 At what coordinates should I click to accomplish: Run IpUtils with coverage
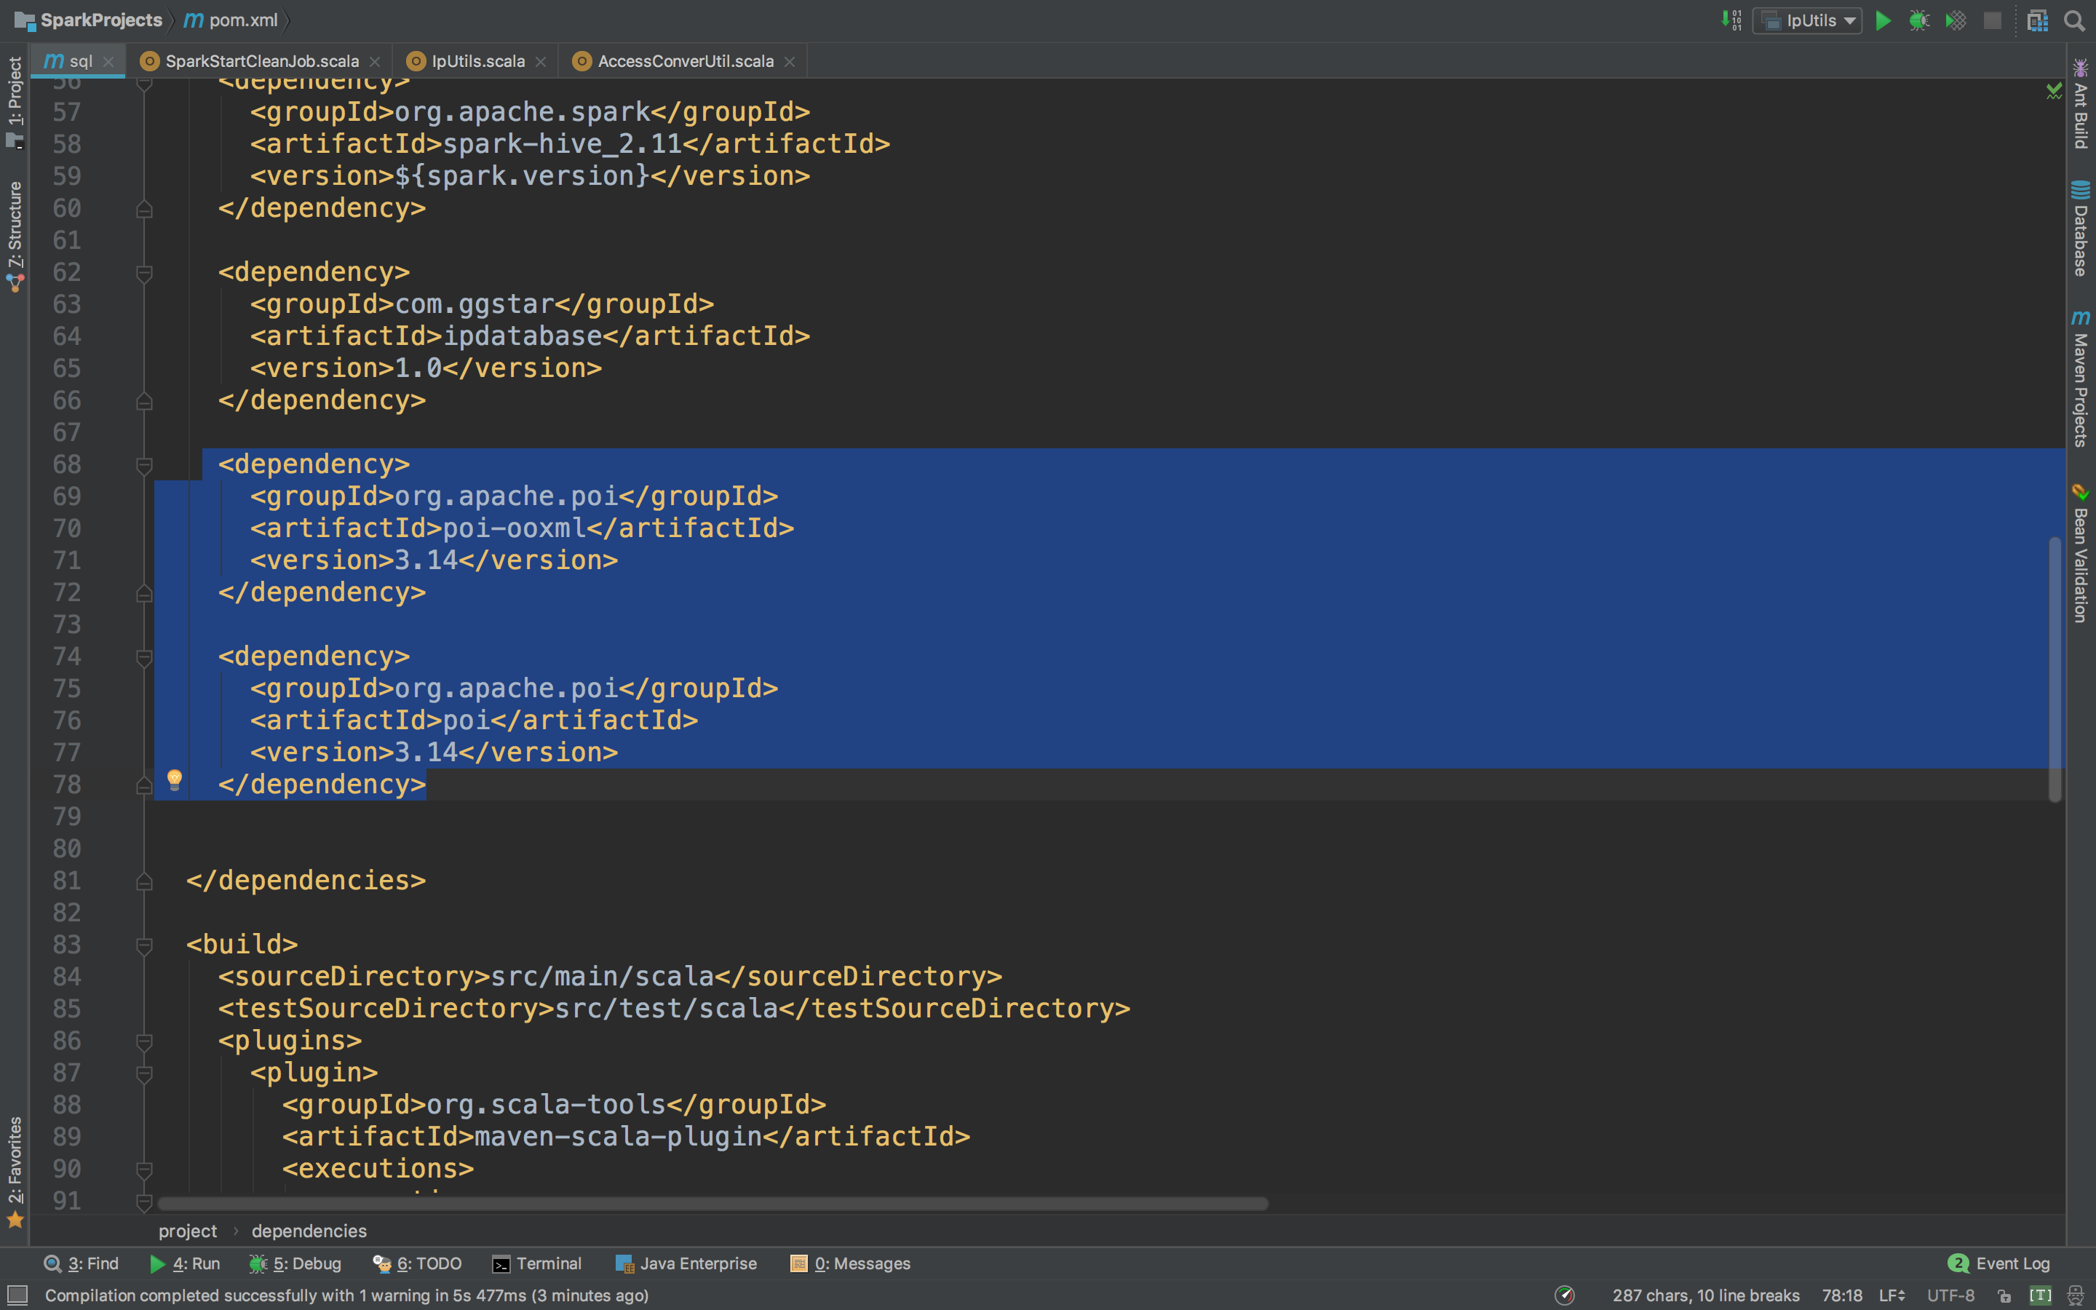[1956, 21]
